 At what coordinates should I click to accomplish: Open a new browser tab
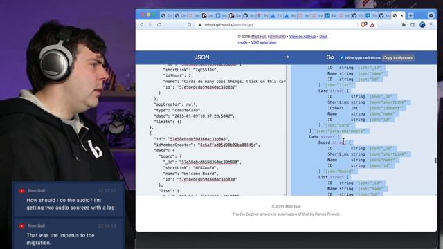(410, 15)
